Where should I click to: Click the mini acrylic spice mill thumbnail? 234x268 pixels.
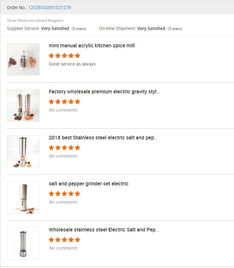click(23, 59)
